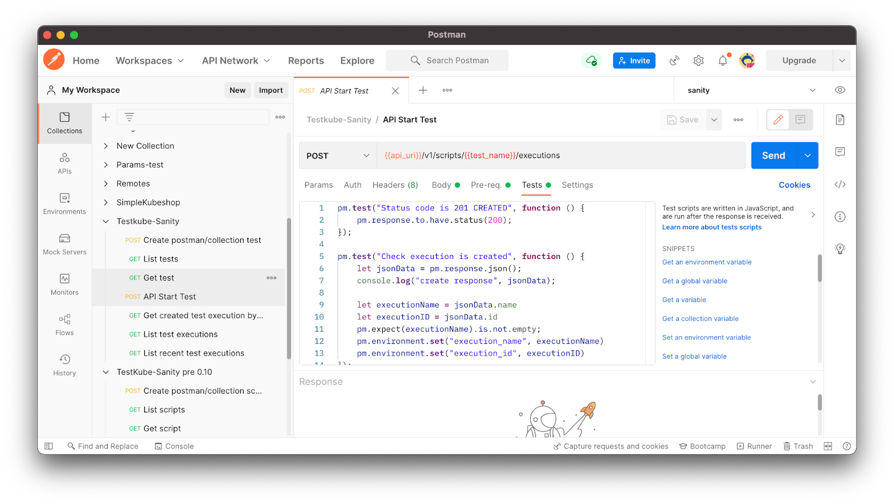Open the Upgrade dropdown arrow
Viewport: 894px width, 504px height.
pos(841,60)
